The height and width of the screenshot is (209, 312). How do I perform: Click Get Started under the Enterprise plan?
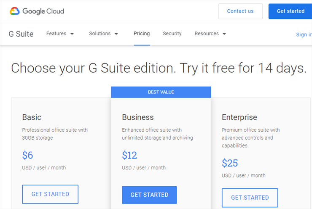tap(250, 198)
